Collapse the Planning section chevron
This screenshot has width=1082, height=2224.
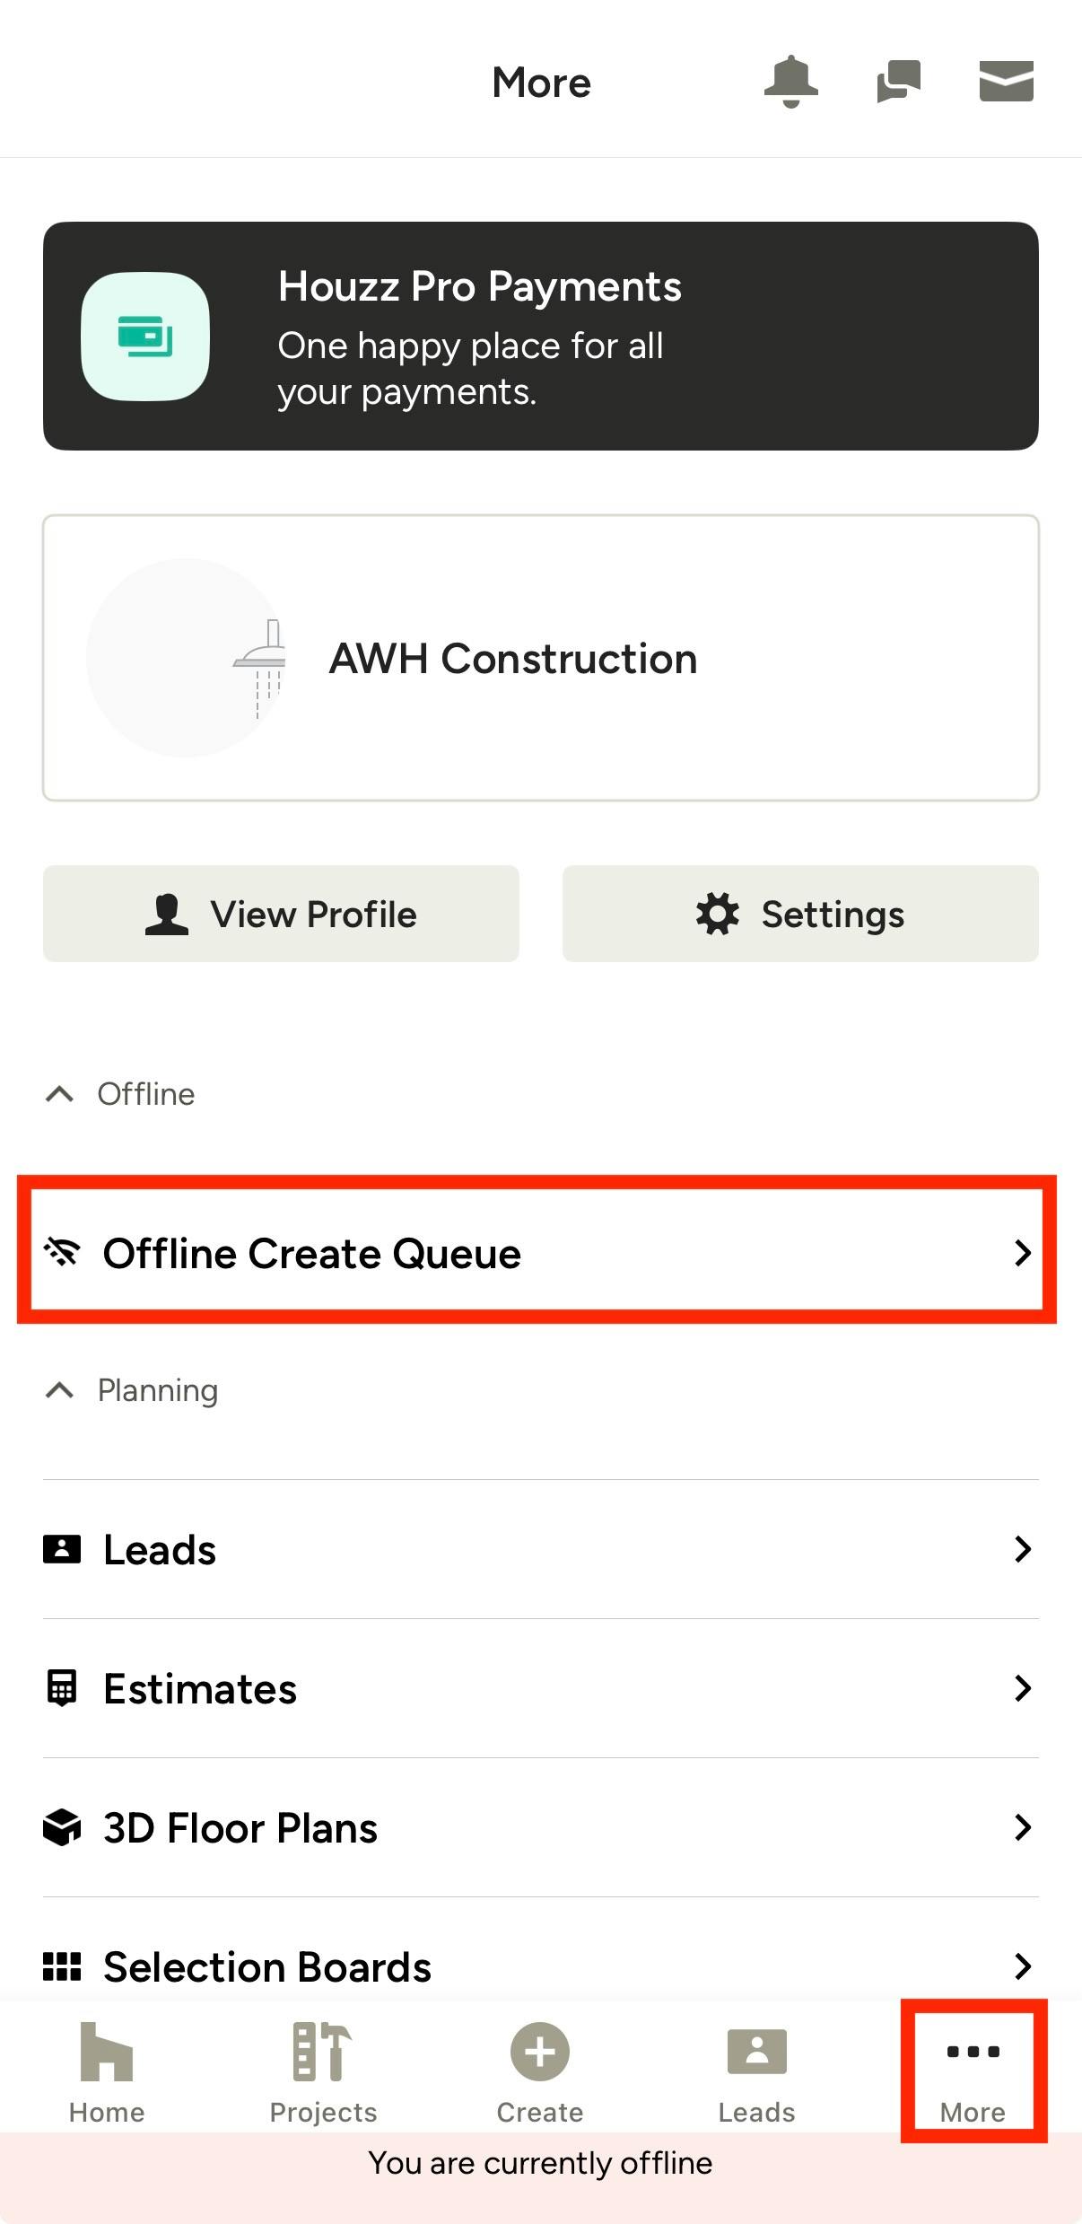pyautogui.click(x=59, y=1390)
